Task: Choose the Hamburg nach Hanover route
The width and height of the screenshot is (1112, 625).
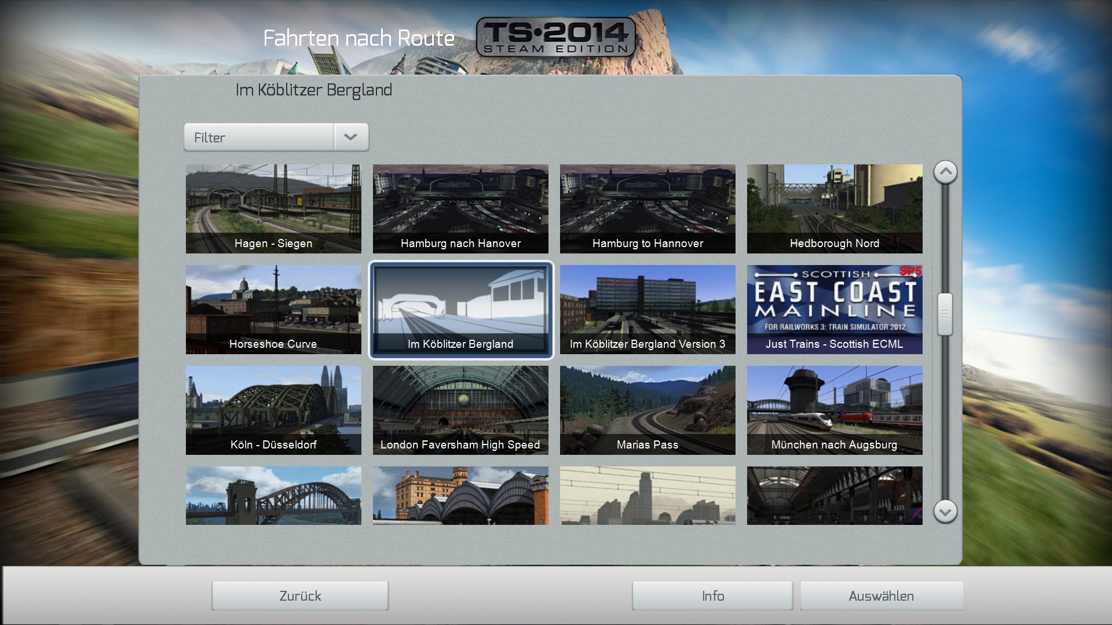Action: 460,208
